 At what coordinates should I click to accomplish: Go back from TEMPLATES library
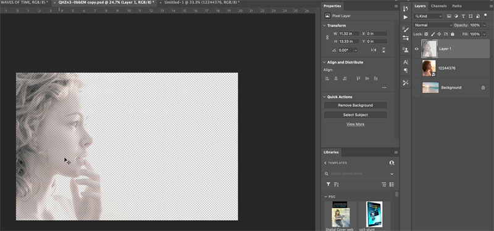pyautogui.click(x=325, y=163)
